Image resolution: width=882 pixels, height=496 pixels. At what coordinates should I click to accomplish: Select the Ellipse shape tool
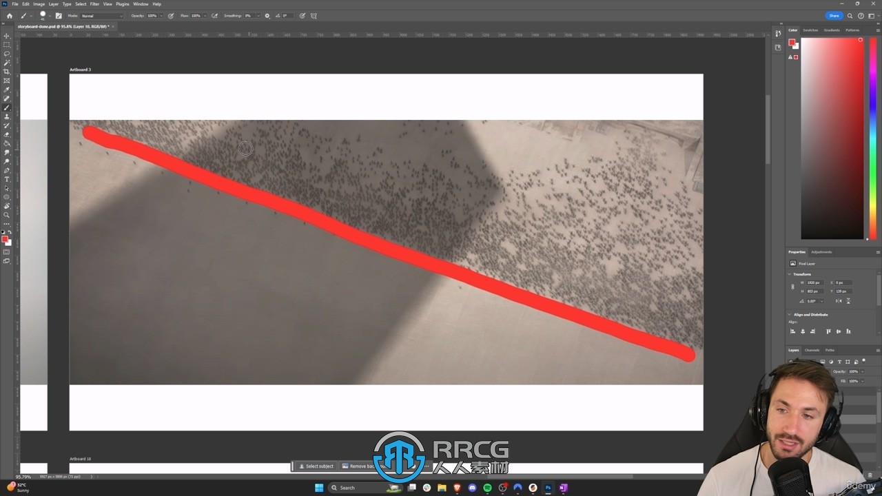7,197
